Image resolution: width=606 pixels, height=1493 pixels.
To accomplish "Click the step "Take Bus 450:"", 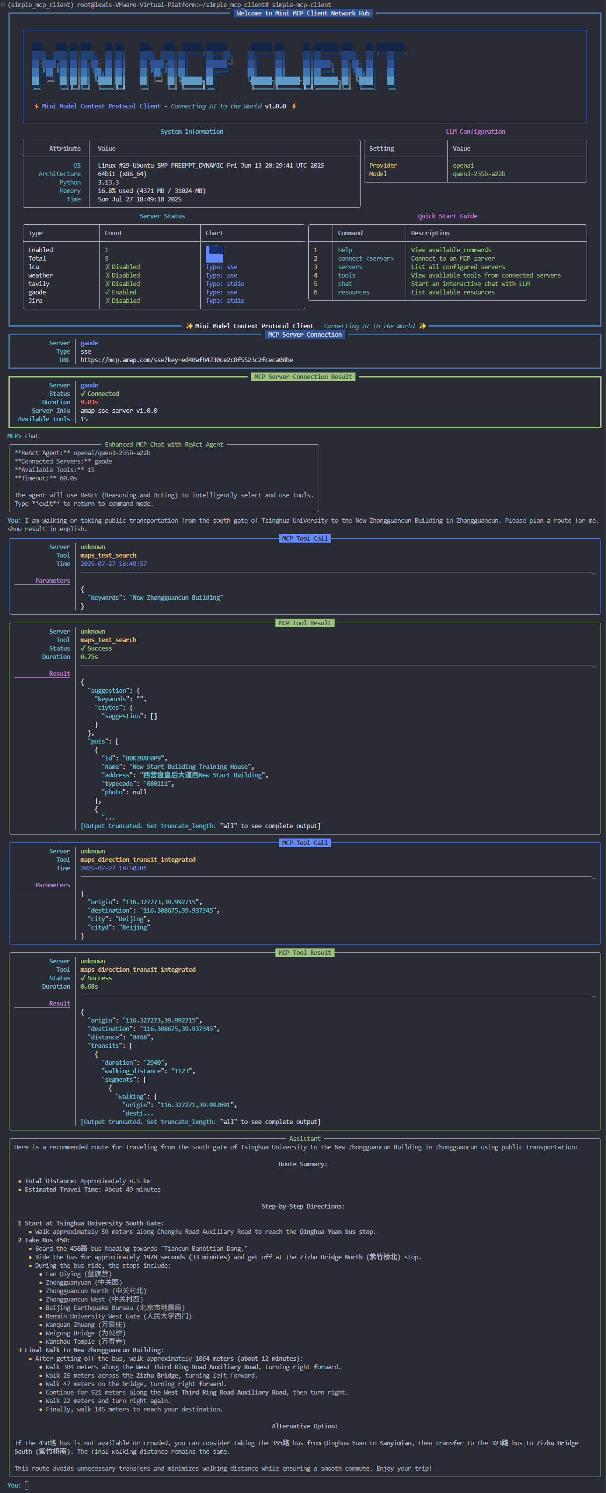I will [x=47, y=1240].
